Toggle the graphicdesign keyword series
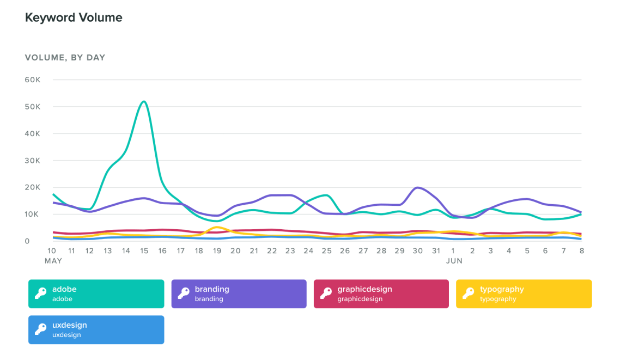The width and height of the screenshot is (620, 355). coord(381,293)
